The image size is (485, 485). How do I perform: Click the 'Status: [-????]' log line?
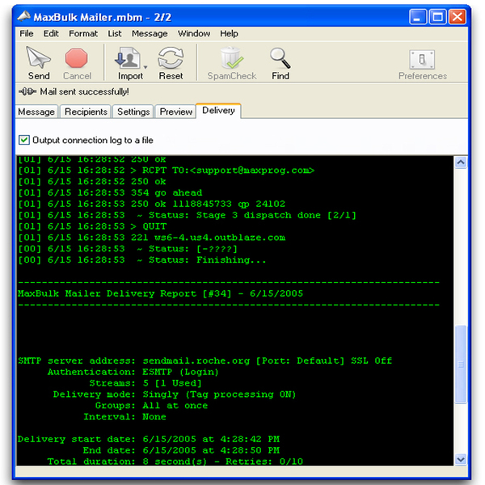(x=128, y=249)
